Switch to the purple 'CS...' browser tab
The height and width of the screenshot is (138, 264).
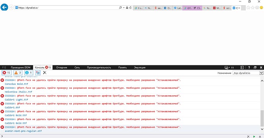(x=197, y=8)
